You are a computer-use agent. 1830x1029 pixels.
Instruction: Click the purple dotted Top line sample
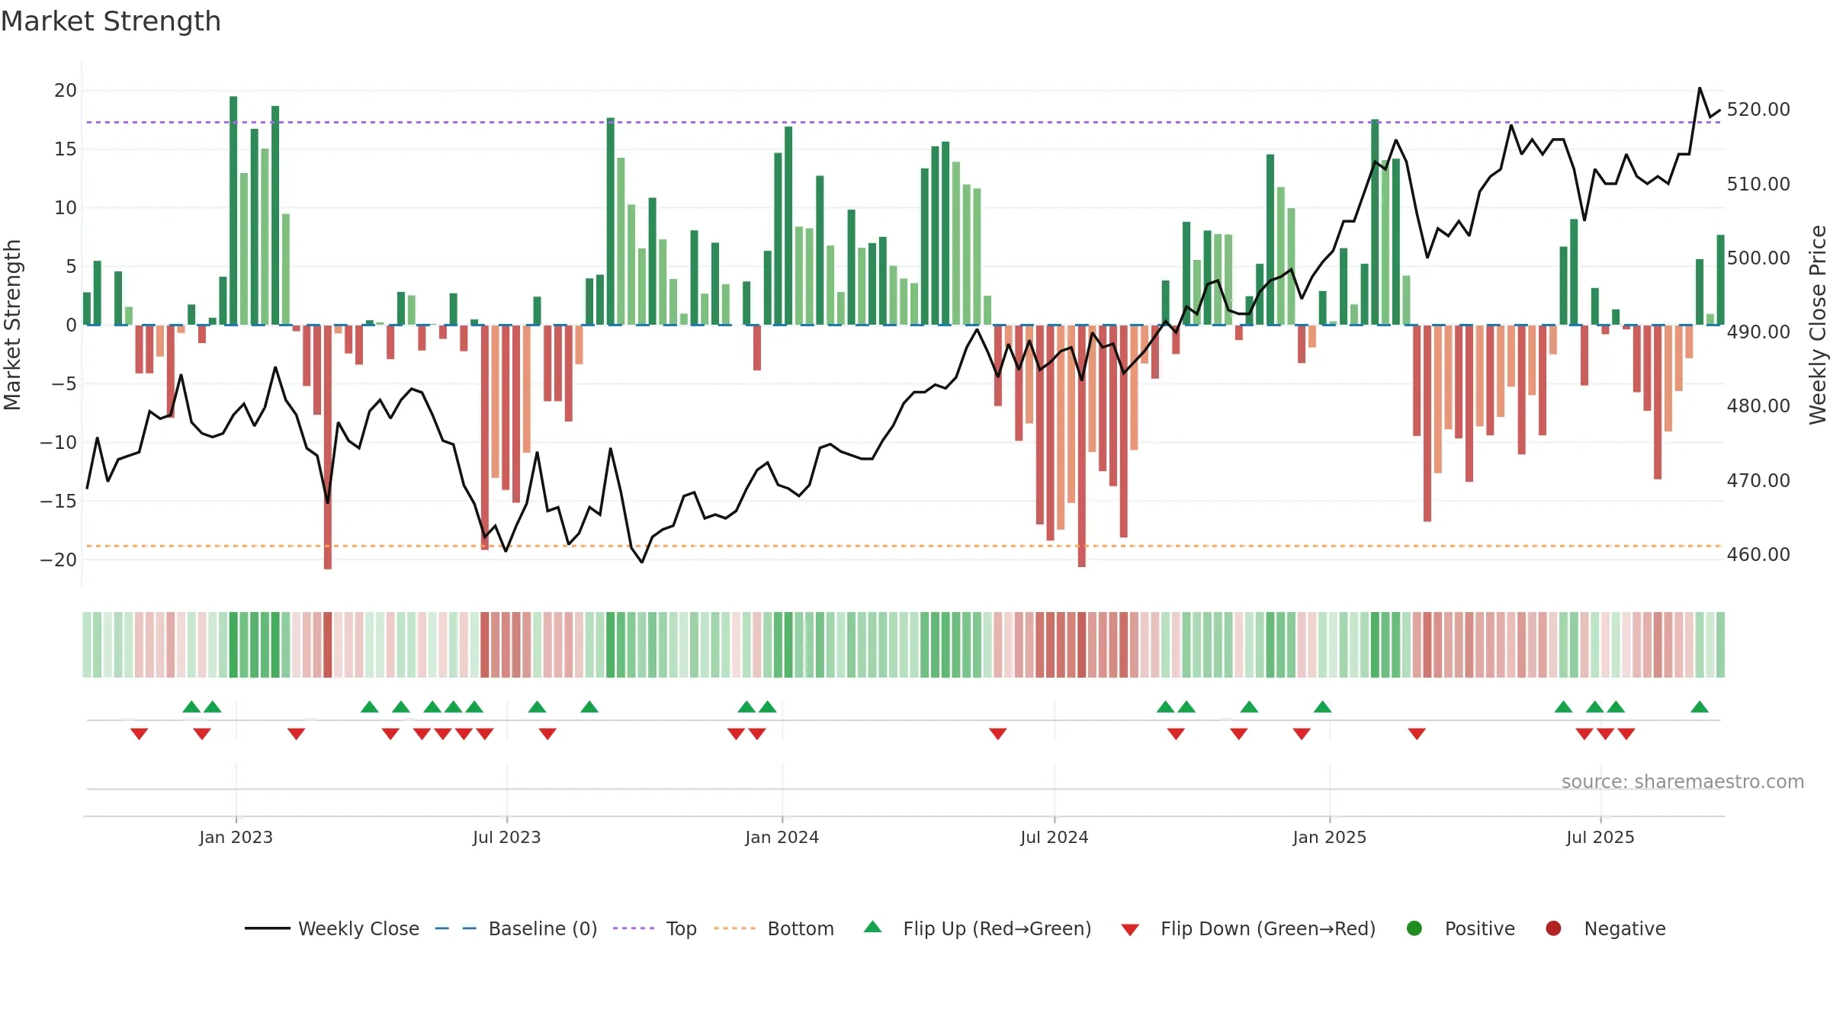click(x=634, y=928)
